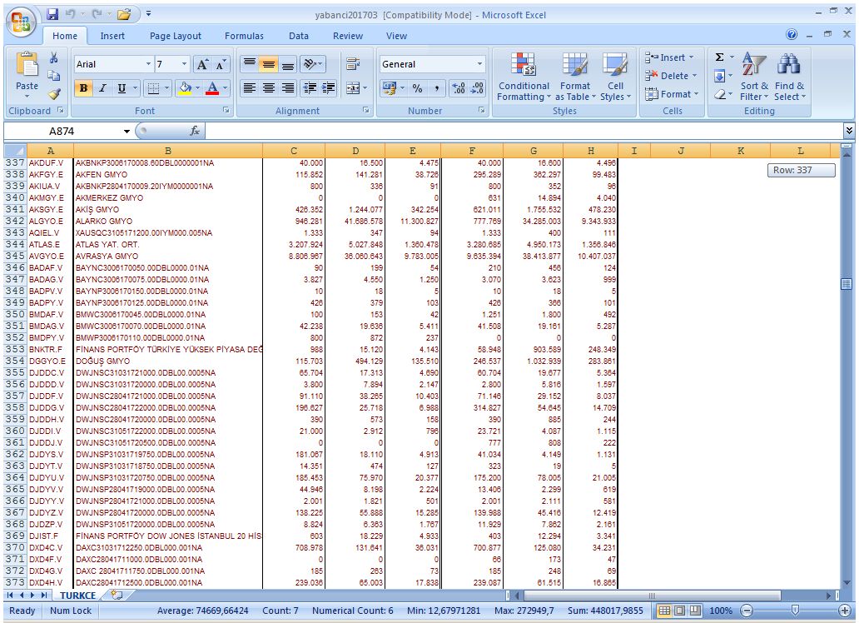Open the Page Layout ribbon tab
The image size is (859, 623).
pos(176,36)
